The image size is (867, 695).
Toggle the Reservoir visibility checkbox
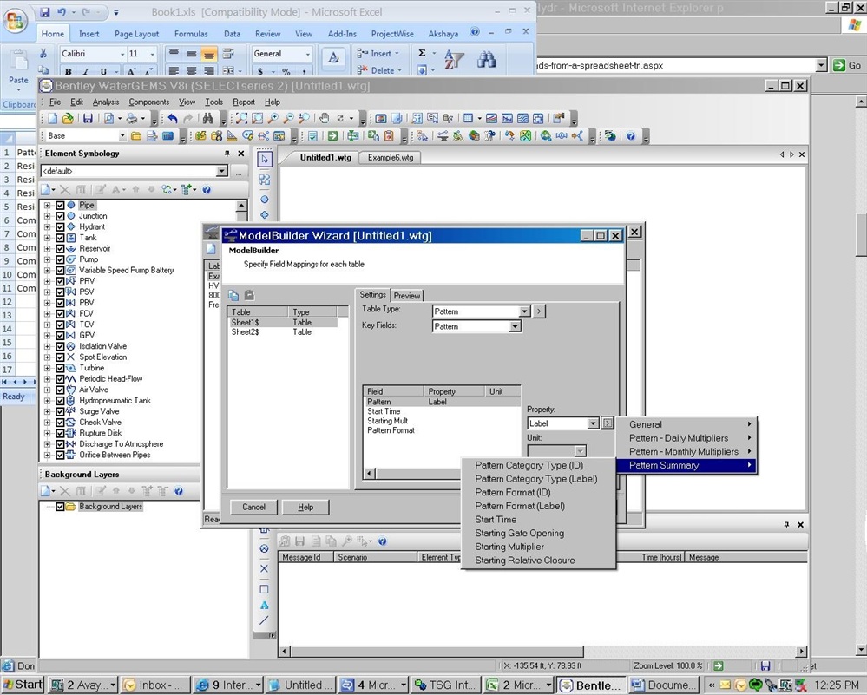[x=61, y=248]
